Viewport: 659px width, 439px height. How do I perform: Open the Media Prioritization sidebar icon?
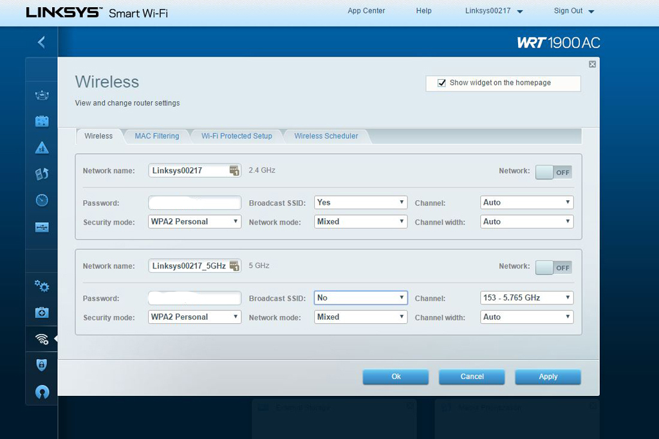[42, 174]
